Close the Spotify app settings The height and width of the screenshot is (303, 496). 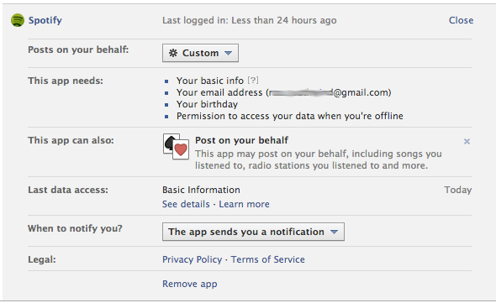pyautogui.click(x=461, y=20)
